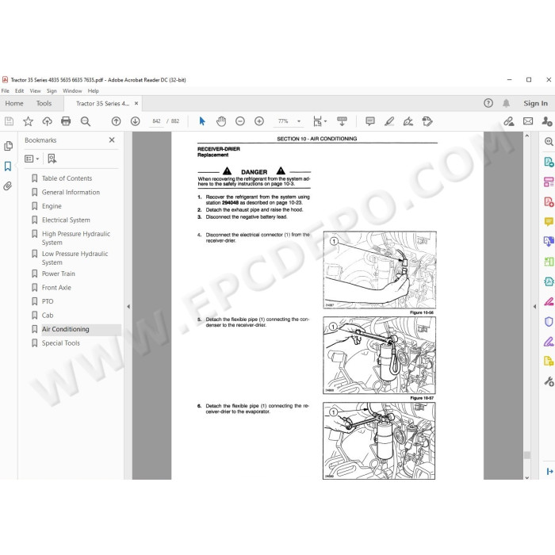555x555 pixels.
Task: Open the View menu
Action: point(35,91)
